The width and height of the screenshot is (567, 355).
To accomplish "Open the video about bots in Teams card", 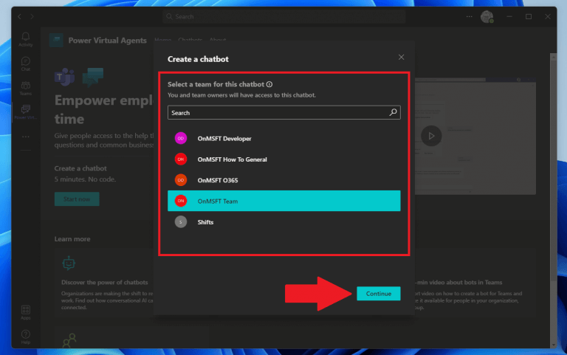I will pos(475,284).
